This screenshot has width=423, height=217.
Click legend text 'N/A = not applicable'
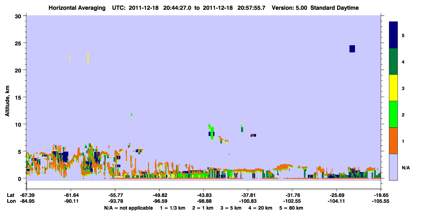point(129,208)
